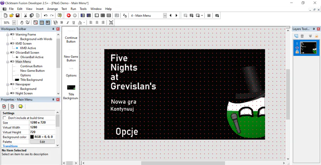Open a file with the folder icon
The image size is (321, 165).
point(11,15)
